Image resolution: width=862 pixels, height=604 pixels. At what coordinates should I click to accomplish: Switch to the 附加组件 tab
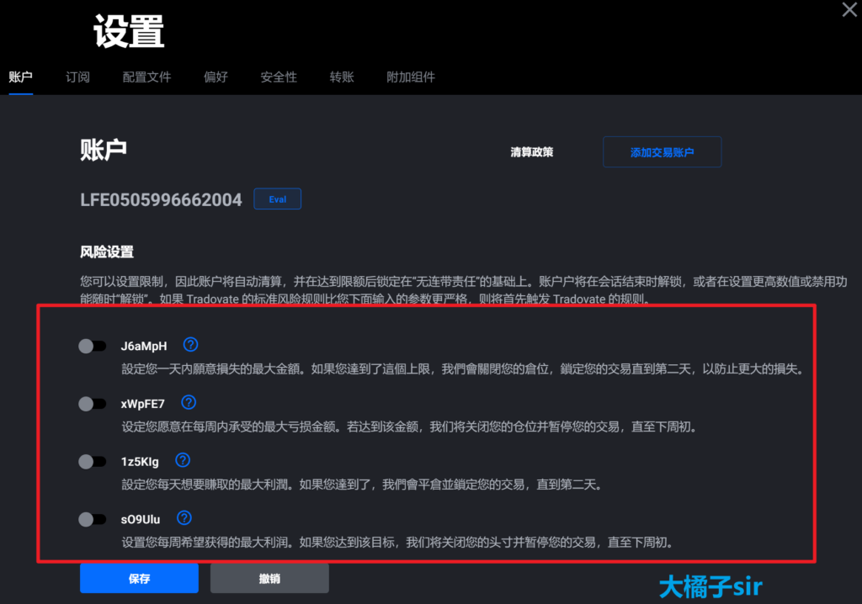coord(411,77)
